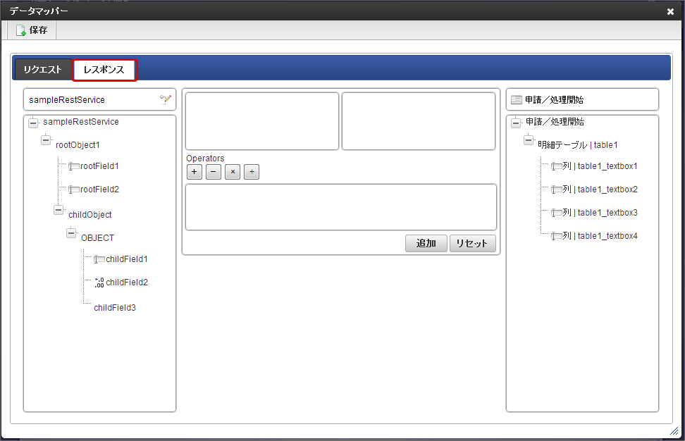Select rootField1 in the tree
This screenshot has width=685, height=441.
(99, 166)
